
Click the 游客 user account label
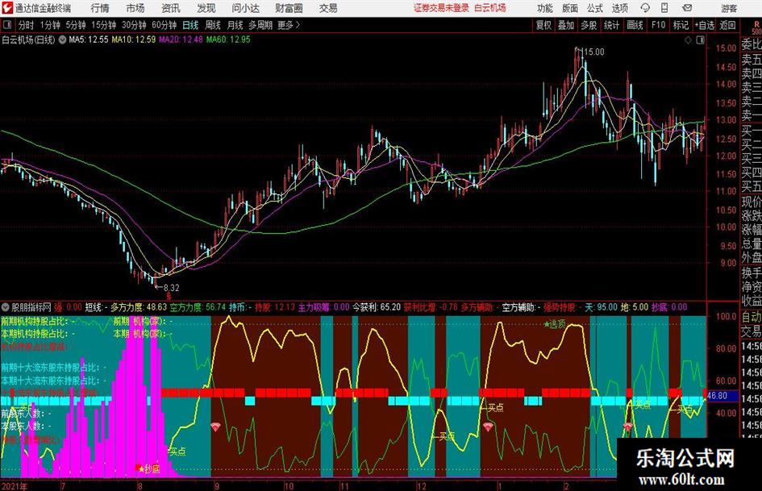[x=729, y=8]
